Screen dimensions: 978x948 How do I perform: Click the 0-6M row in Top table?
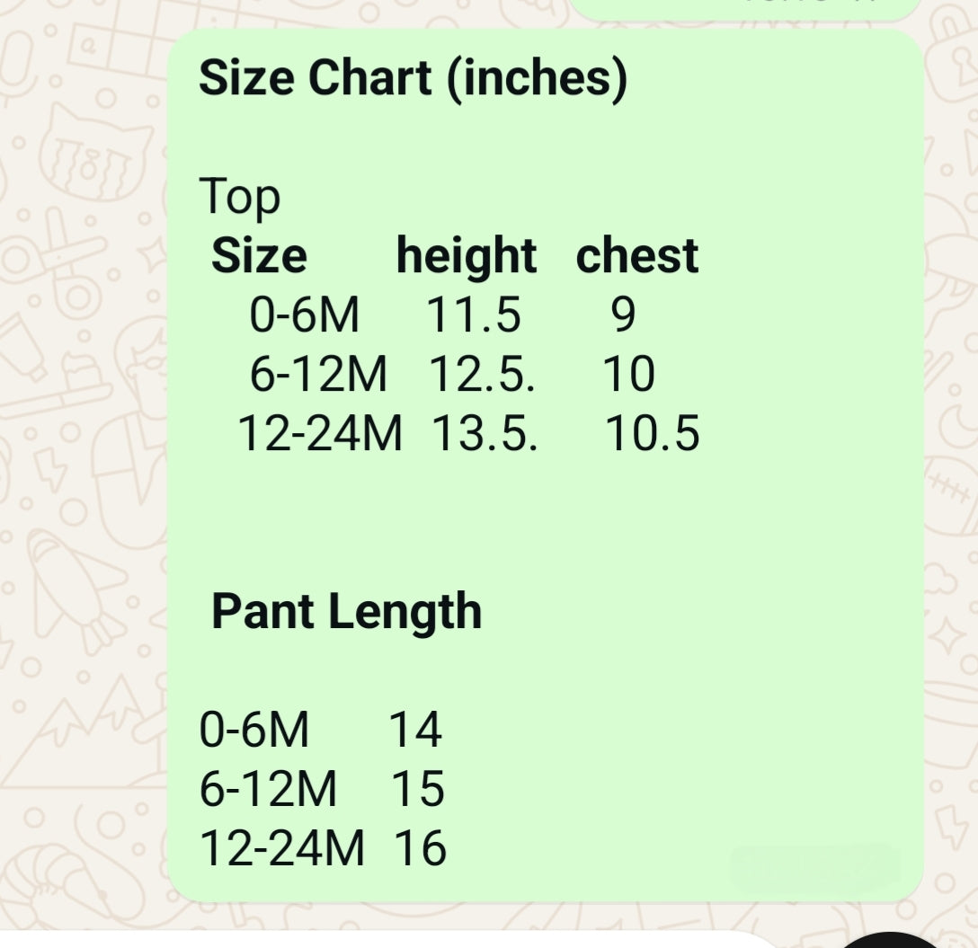coord(305,315)
